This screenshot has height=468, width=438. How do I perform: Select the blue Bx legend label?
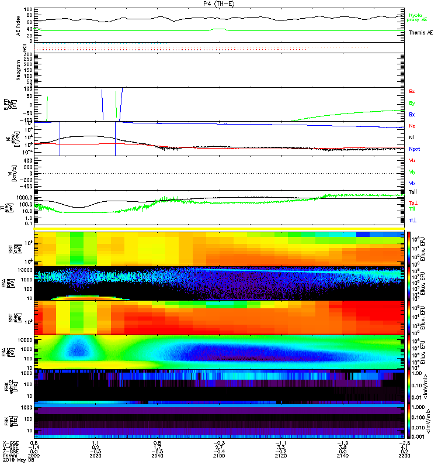click(x=412, y=114)
